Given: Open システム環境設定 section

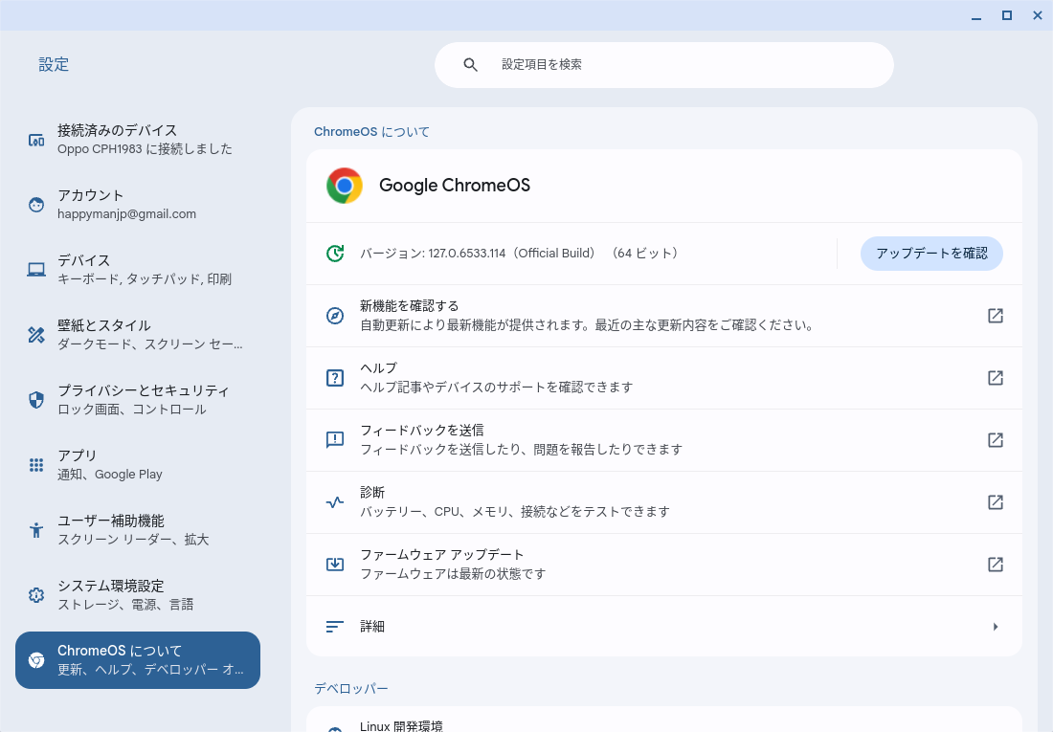Looking at the screenshot, I should [x=138, y=595].
